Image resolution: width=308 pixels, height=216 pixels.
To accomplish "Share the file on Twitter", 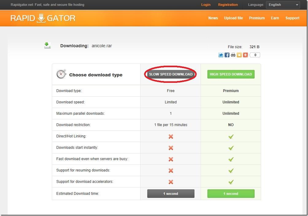I will click(221, 55).
